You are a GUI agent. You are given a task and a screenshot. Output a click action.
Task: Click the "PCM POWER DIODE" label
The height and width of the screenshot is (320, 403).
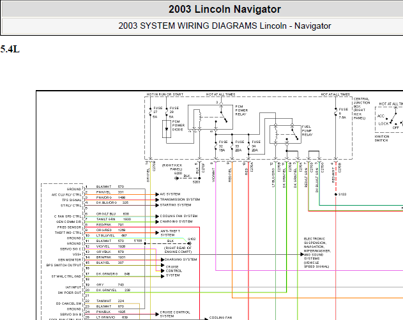pyautogui.click(x=178, y=126)
